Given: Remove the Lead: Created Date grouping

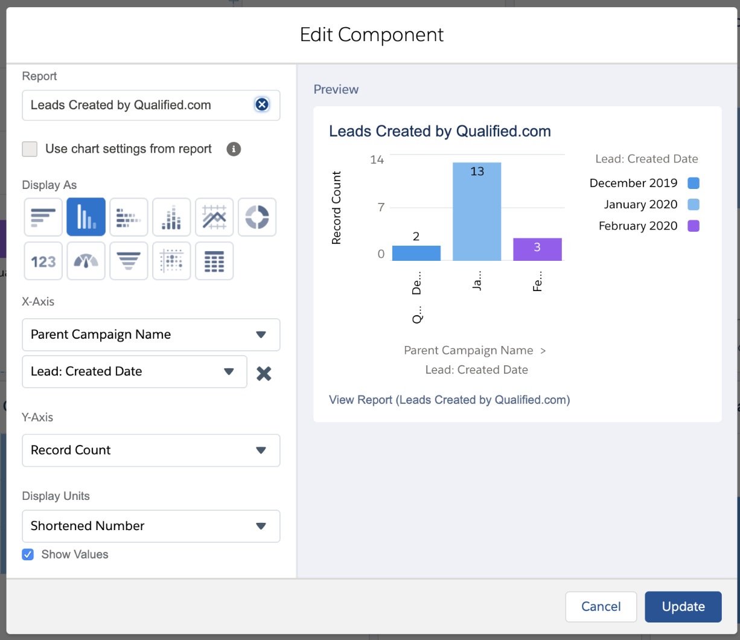Looking at the screenshot, I should point(264,373).
